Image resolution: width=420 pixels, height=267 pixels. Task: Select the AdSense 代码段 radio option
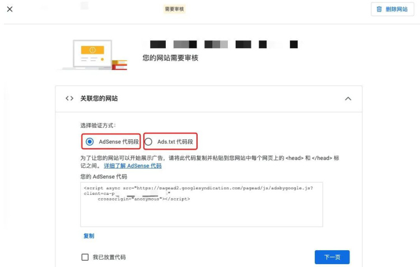90,142
